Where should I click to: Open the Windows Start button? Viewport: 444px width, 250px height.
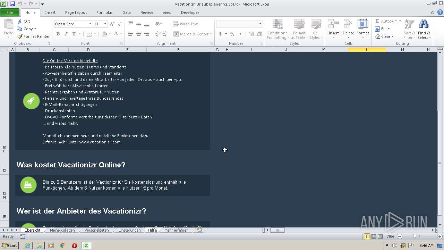[9, 245]
